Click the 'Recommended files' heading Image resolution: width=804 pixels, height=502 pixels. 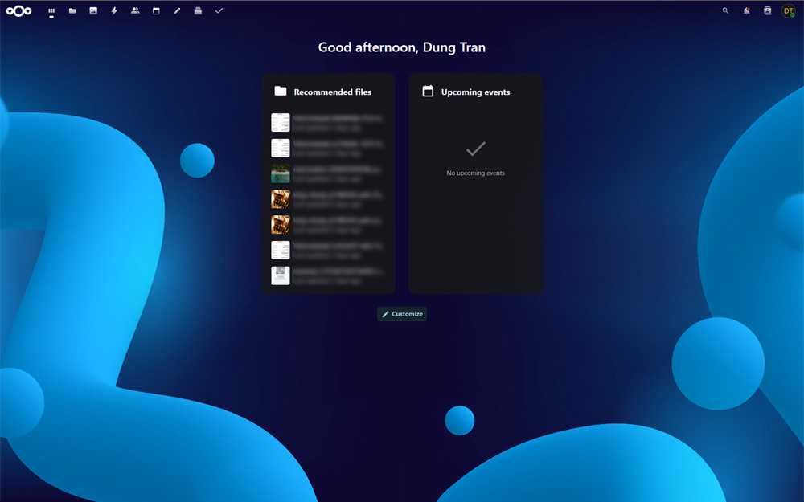(x=332, y=92)
